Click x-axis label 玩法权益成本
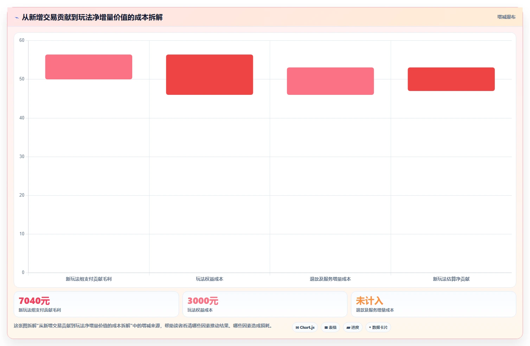Image resolution: width=530 pixels, height=346 pixels. (210, 279)
